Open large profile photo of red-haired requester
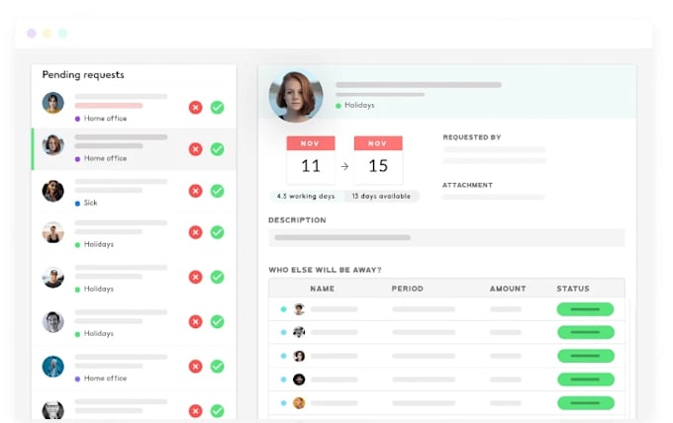The image size is (673, 423). 296,97
